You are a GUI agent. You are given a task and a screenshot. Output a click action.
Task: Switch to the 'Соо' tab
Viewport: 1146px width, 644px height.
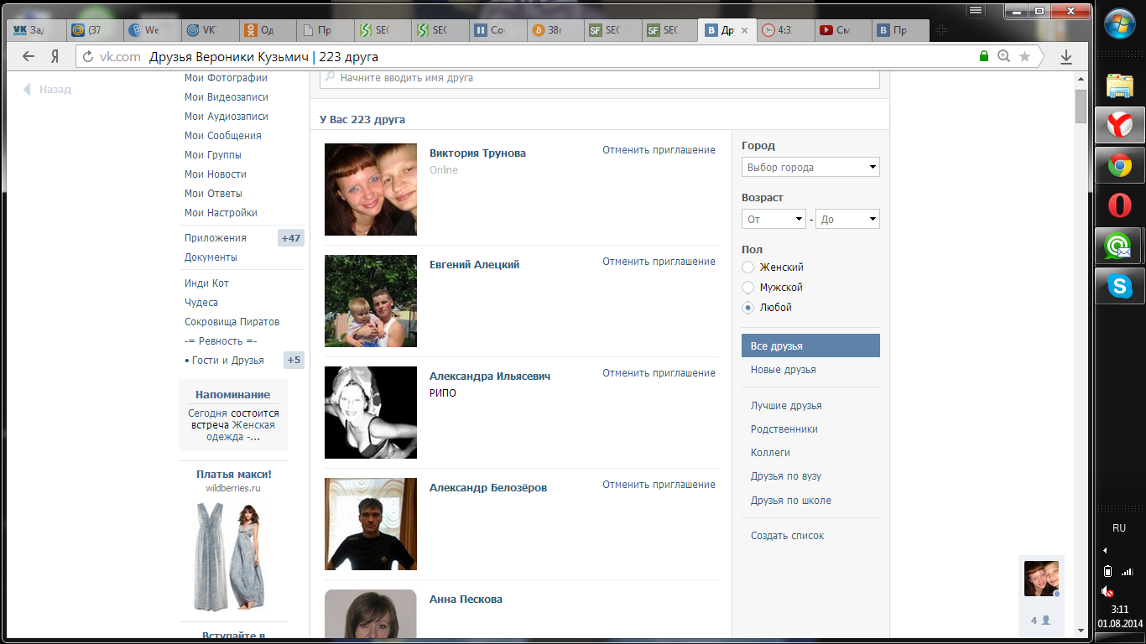[497, 30]
